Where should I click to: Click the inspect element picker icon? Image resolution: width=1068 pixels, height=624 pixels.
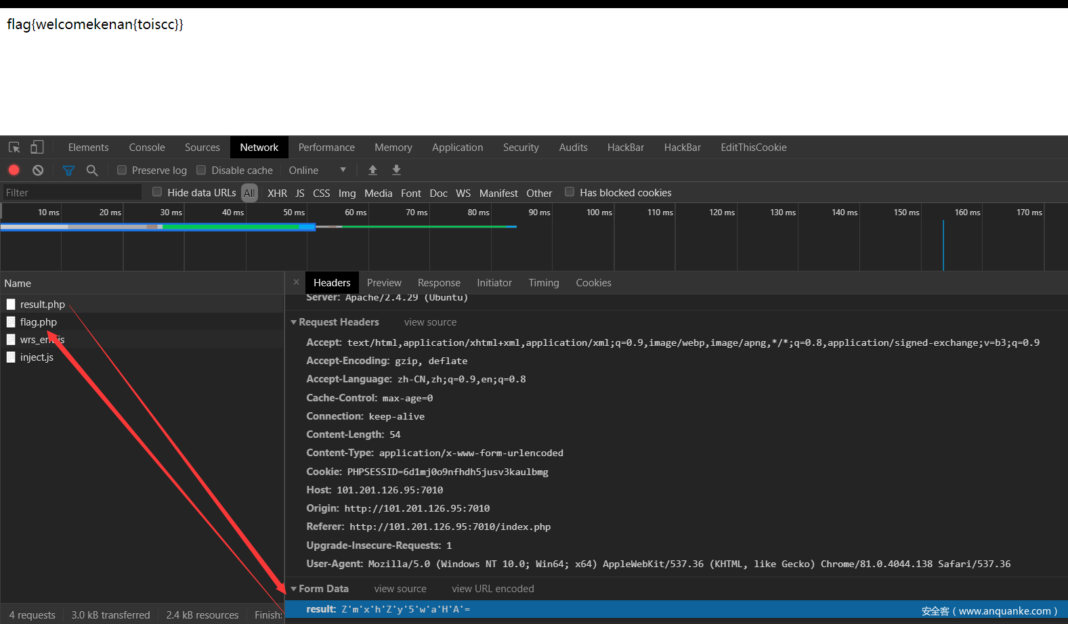[14, 148]
